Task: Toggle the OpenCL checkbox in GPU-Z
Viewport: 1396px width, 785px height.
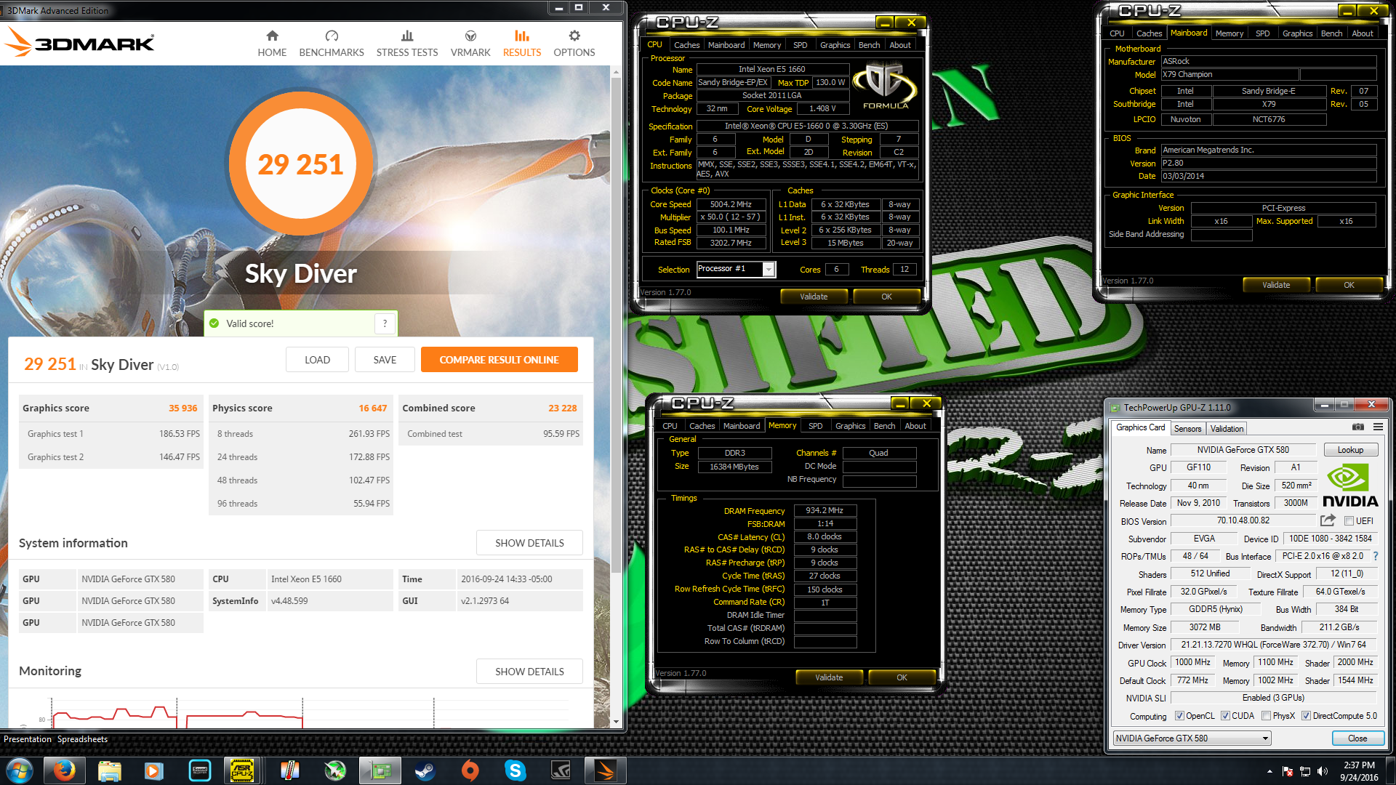Action: click(x=1179, y=716)
